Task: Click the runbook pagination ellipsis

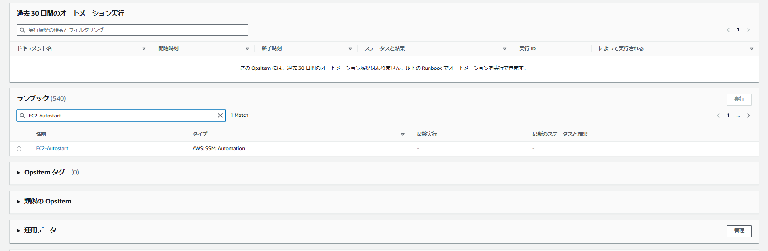Action: pyautogui.click(x=738, y=116)
